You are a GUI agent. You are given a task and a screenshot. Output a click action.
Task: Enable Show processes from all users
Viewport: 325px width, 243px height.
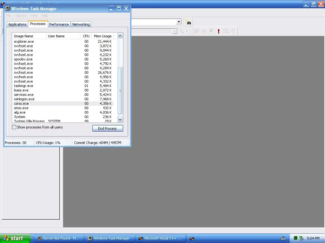14,127
